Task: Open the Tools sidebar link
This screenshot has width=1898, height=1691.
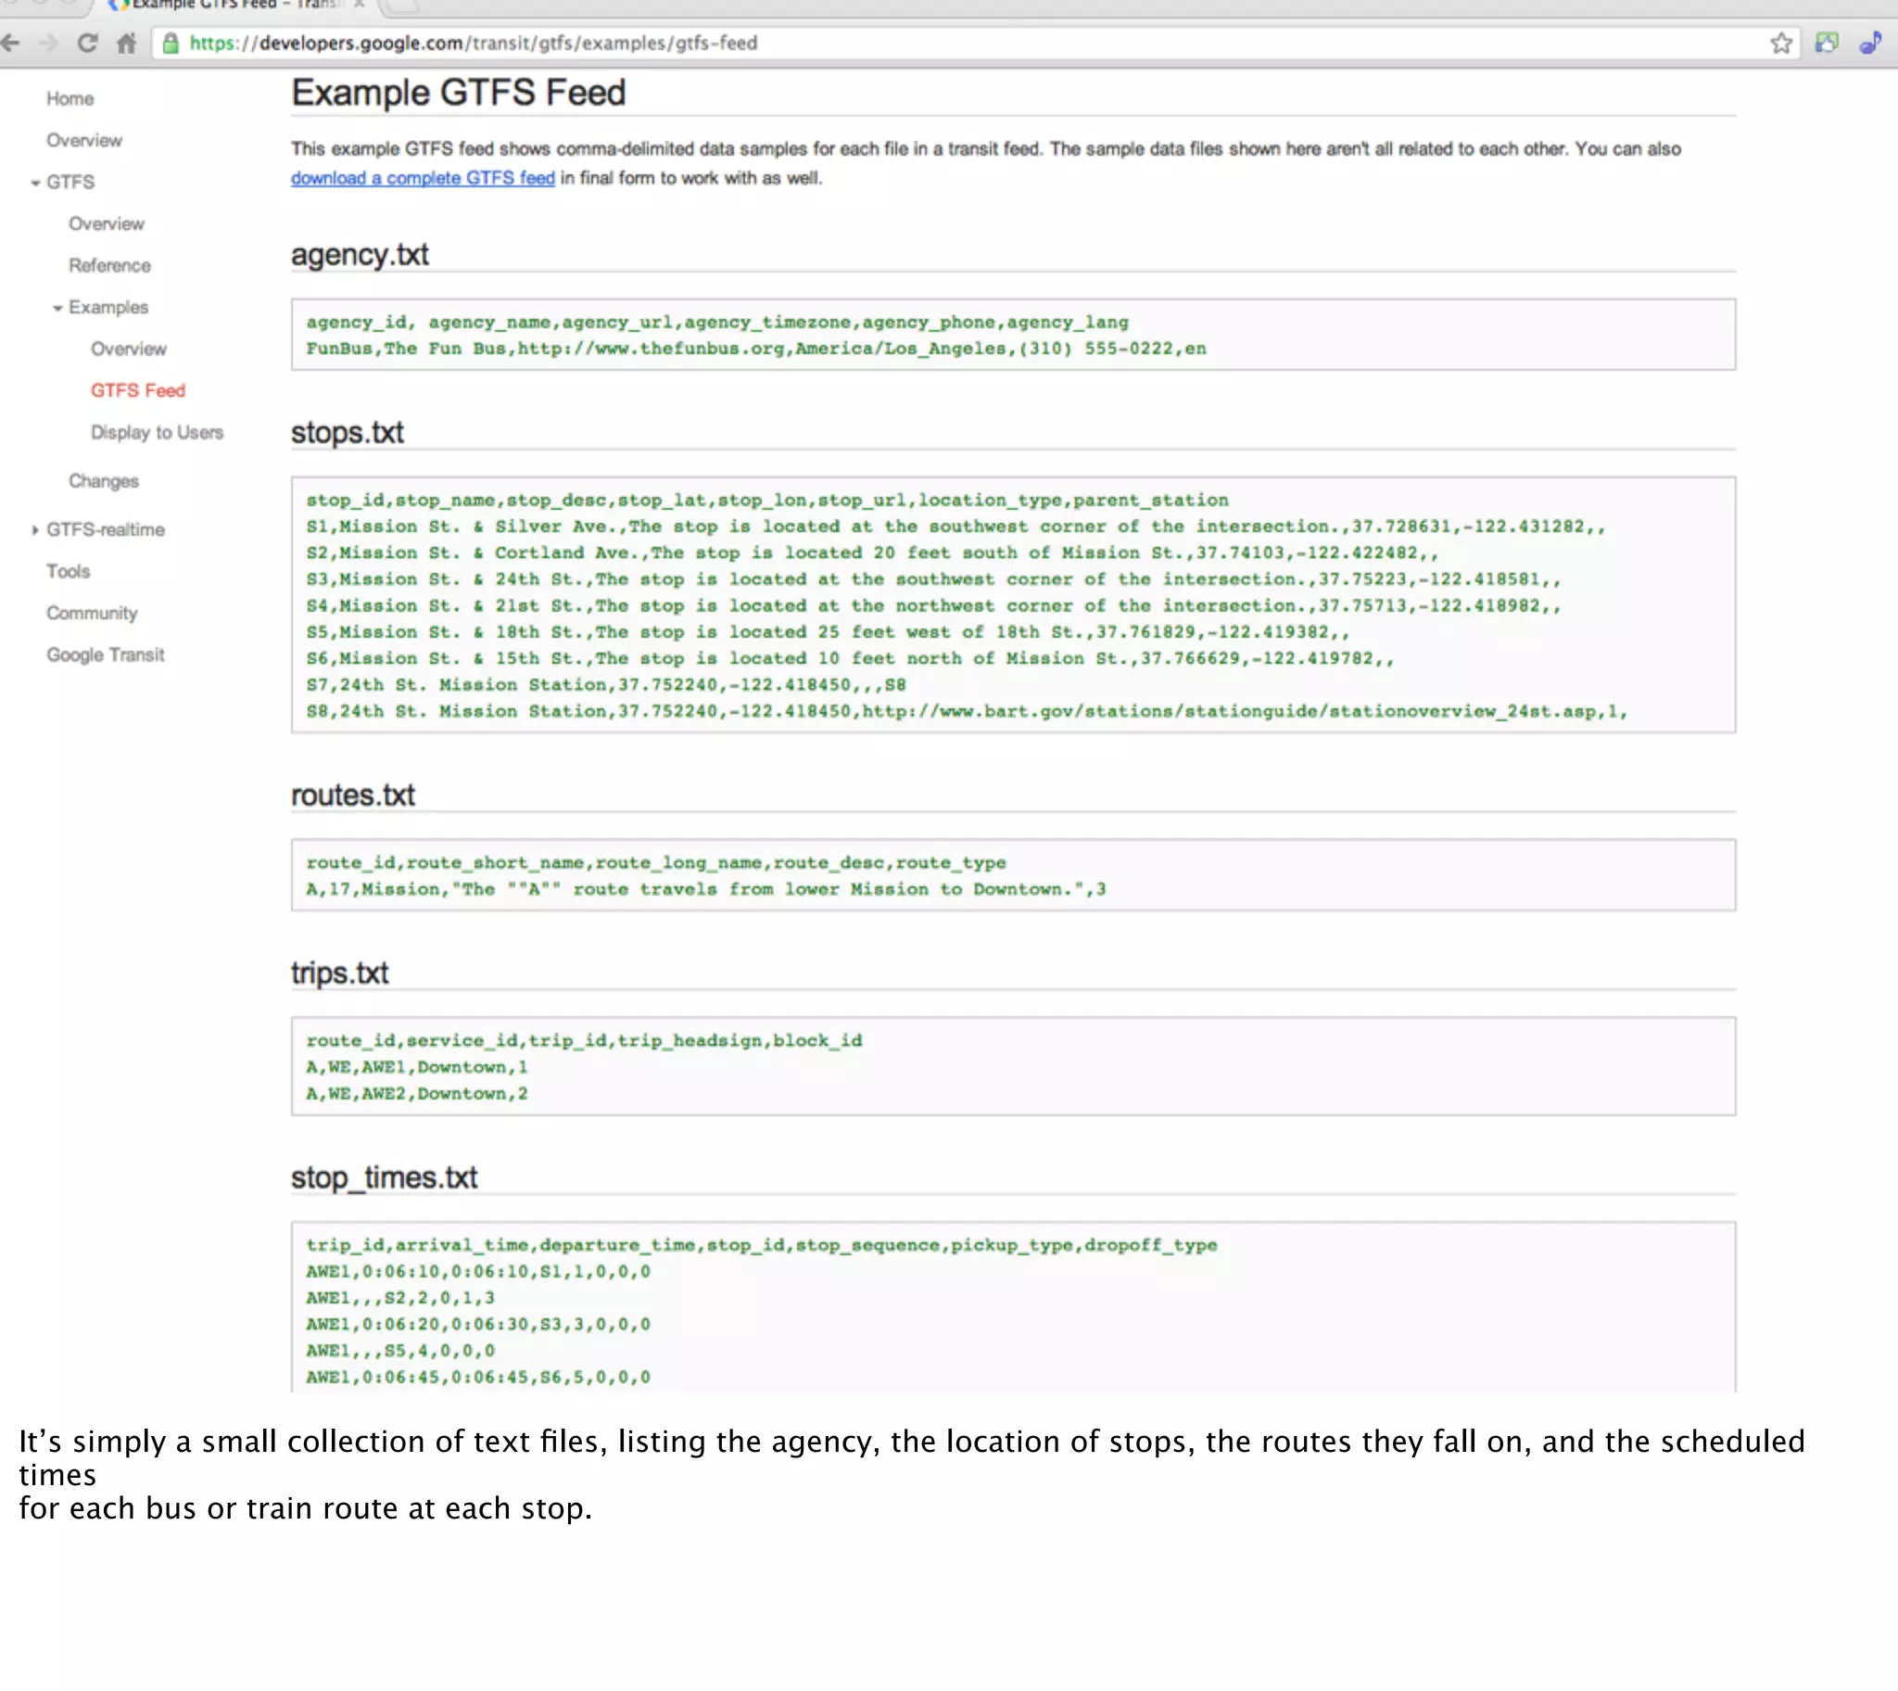Action: [68, 571]
